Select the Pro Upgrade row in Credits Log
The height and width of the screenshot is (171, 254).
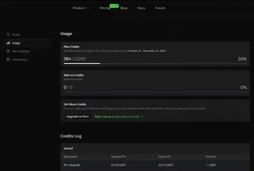155,165
